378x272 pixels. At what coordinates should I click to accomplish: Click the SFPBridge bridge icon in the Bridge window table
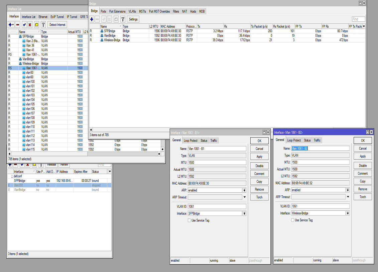click(x=102, y=31)
